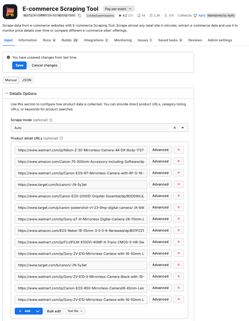Open the Product detail URLs info tooltip
Viewport: 249px width, 321px height.
pyautogui.click(x=61, y=138)
